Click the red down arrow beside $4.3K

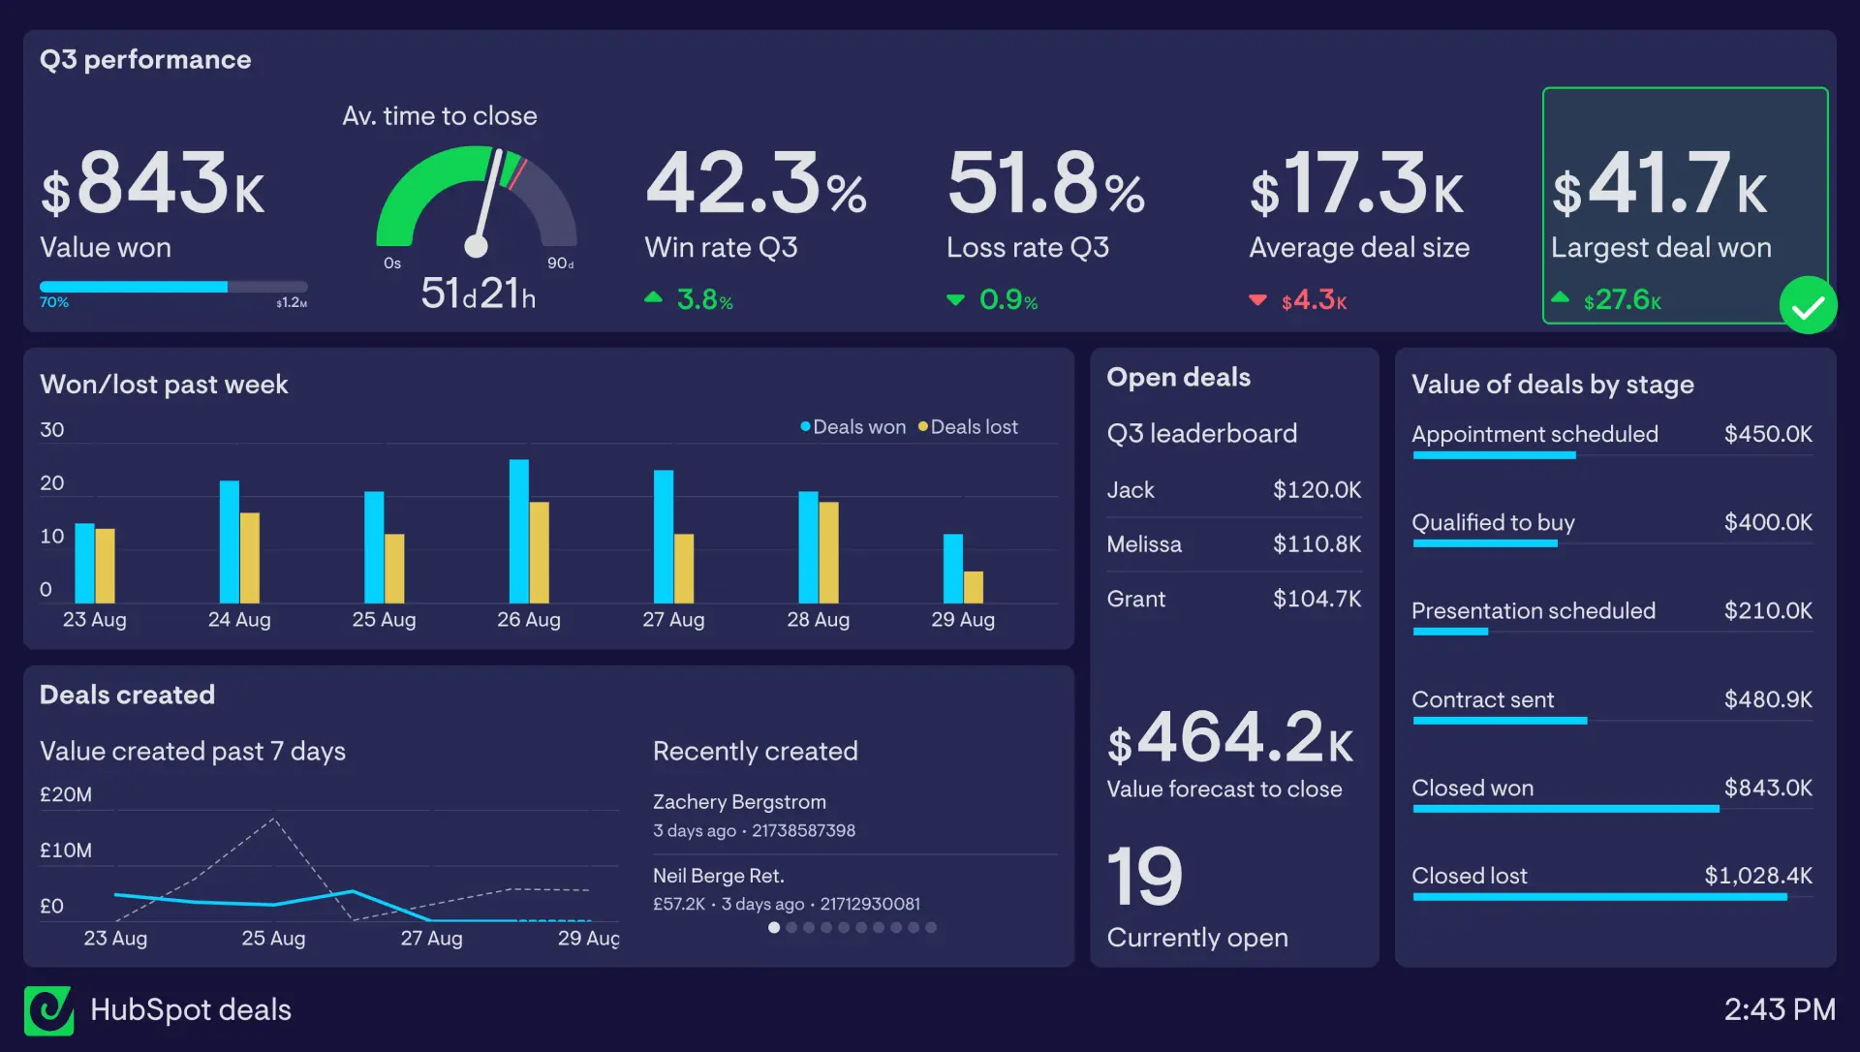1258,301
